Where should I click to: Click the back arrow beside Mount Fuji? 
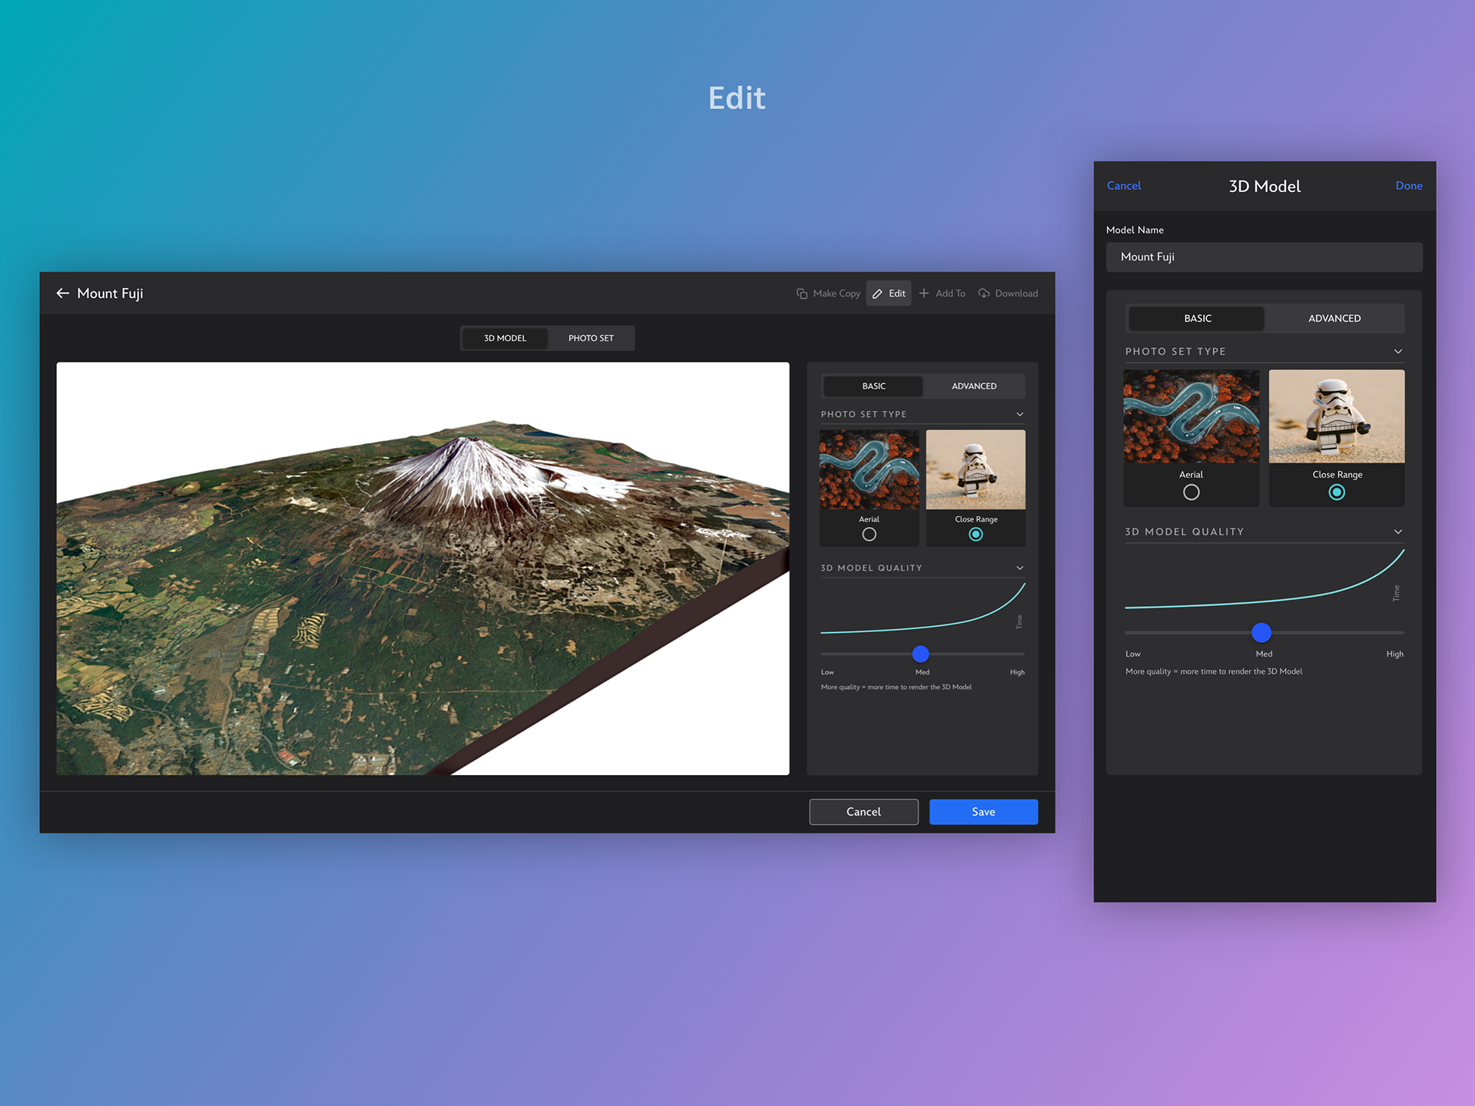pos(63,293)
